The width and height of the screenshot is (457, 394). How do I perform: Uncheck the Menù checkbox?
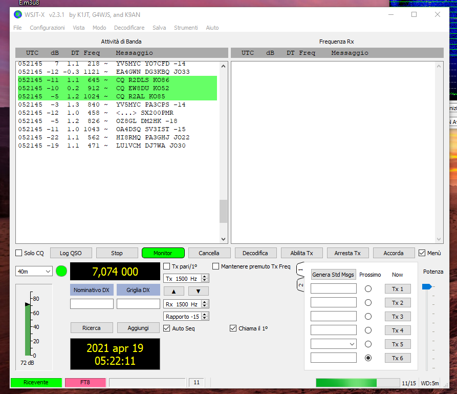pos(422,253)
